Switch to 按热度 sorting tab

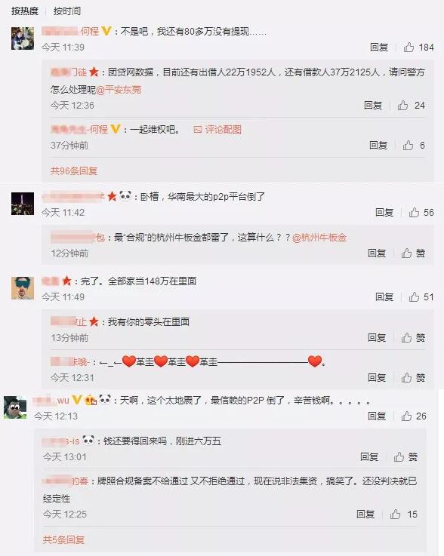(x=24, y=11)
